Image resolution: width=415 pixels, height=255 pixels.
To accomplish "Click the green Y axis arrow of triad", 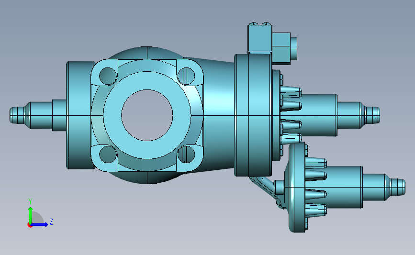I will (x=31, y=215).
